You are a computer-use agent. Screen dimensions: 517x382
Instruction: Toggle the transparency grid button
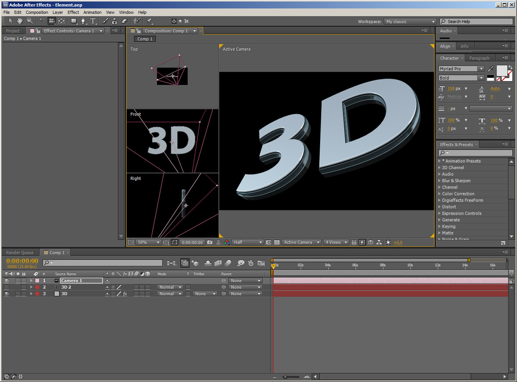coord(277,242)
